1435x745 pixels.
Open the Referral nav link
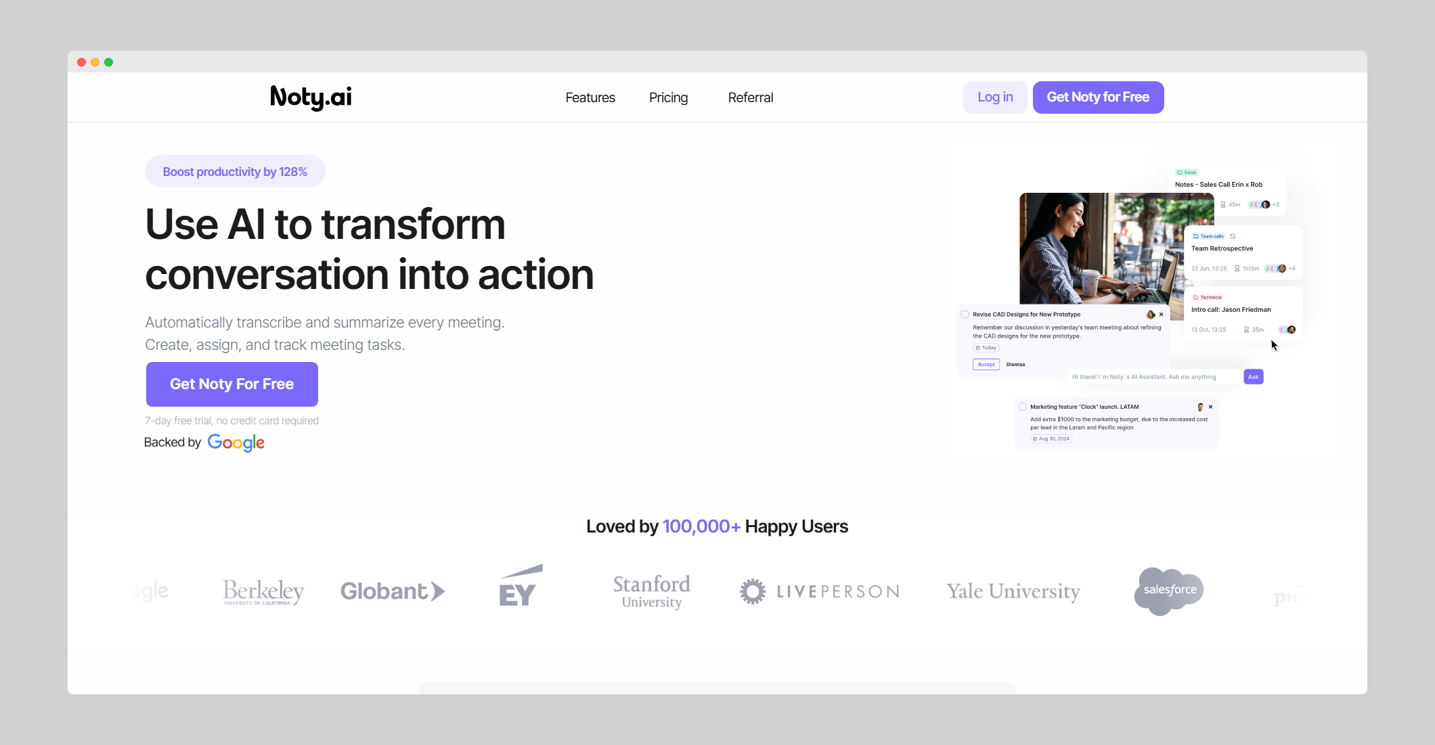(x=751, y=97)
